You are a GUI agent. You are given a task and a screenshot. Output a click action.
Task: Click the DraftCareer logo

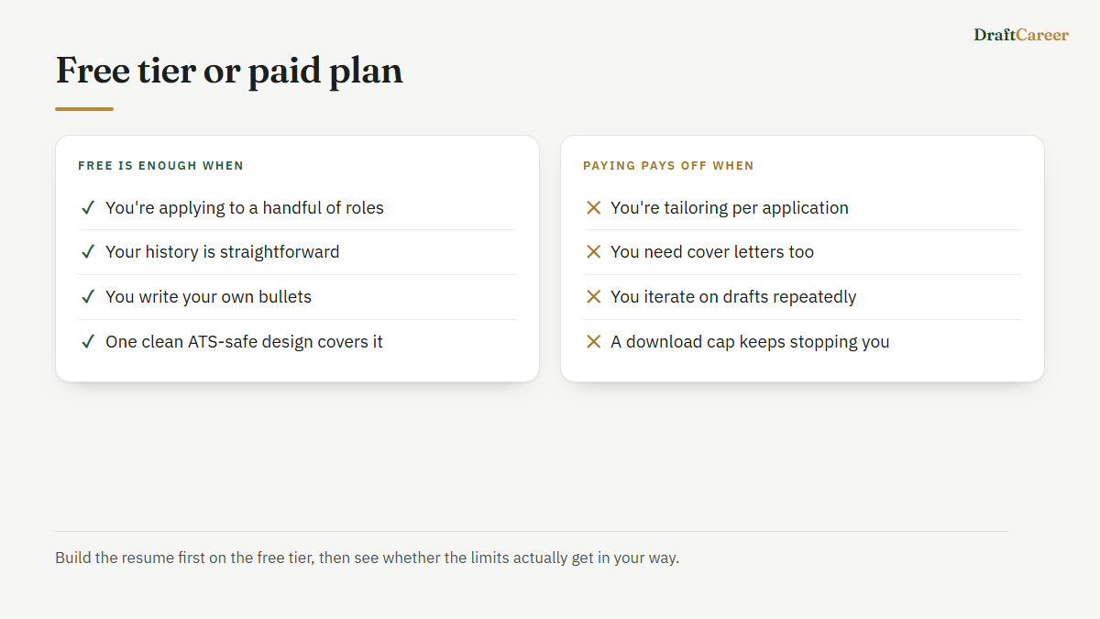1021,35
